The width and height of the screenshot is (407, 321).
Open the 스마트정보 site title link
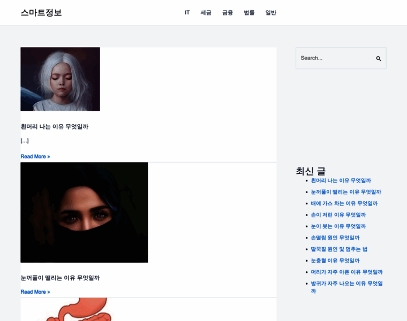pyautogui.click(x=41, y=12)
